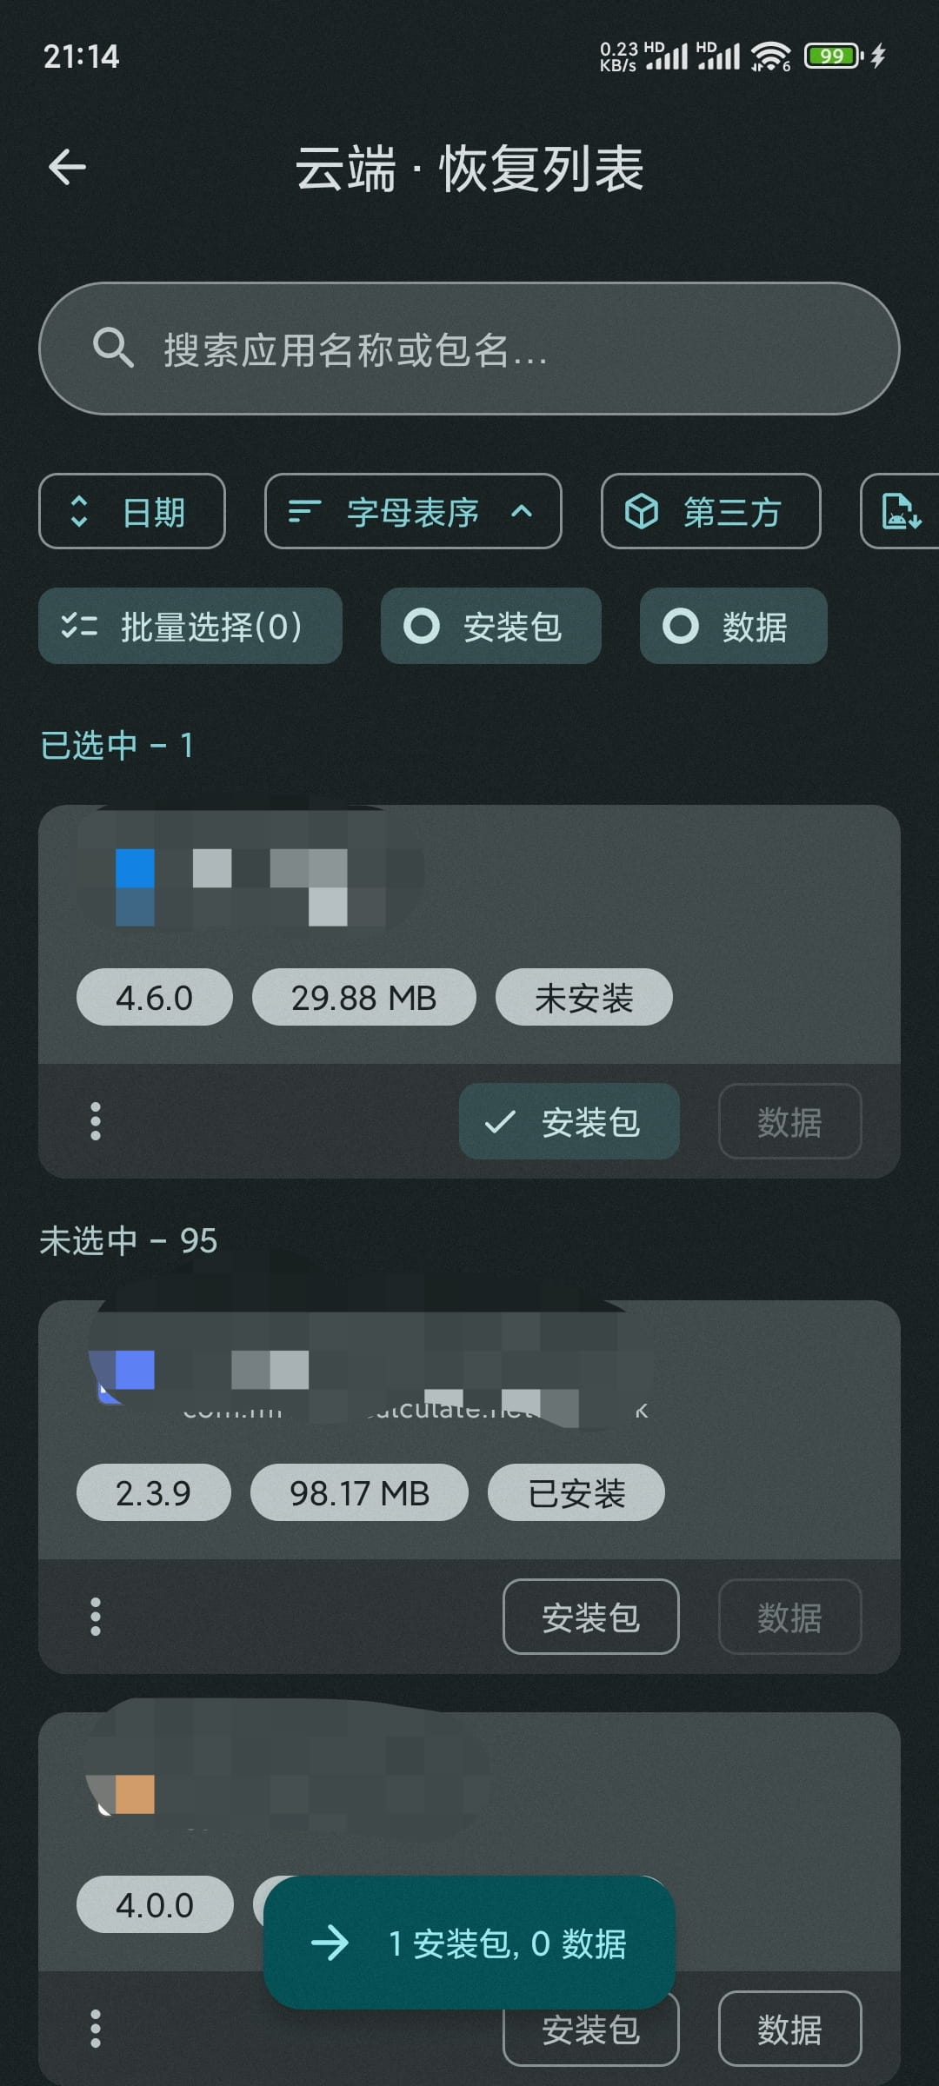The height and width of the screenshot is (2086, 939).
Task: Open the three-dot menu on the 2.3.9 app card
Action: coord(94,1615)
